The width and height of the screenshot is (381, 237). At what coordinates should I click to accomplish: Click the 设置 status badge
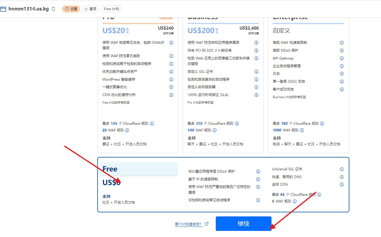tap(71, 9)
